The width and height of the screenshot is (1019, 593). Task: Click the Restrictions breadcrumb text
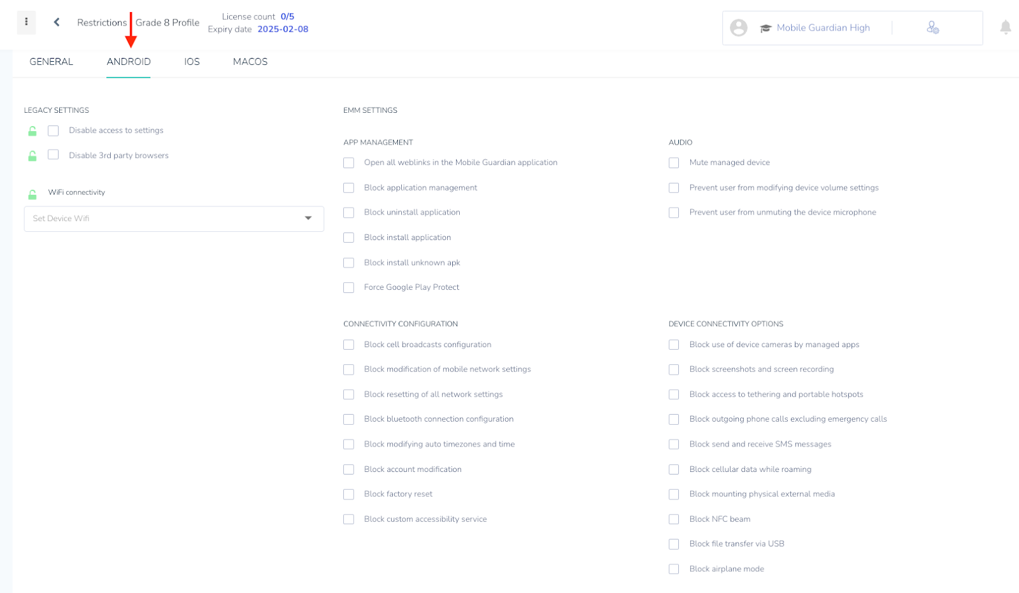coord(102,22)
